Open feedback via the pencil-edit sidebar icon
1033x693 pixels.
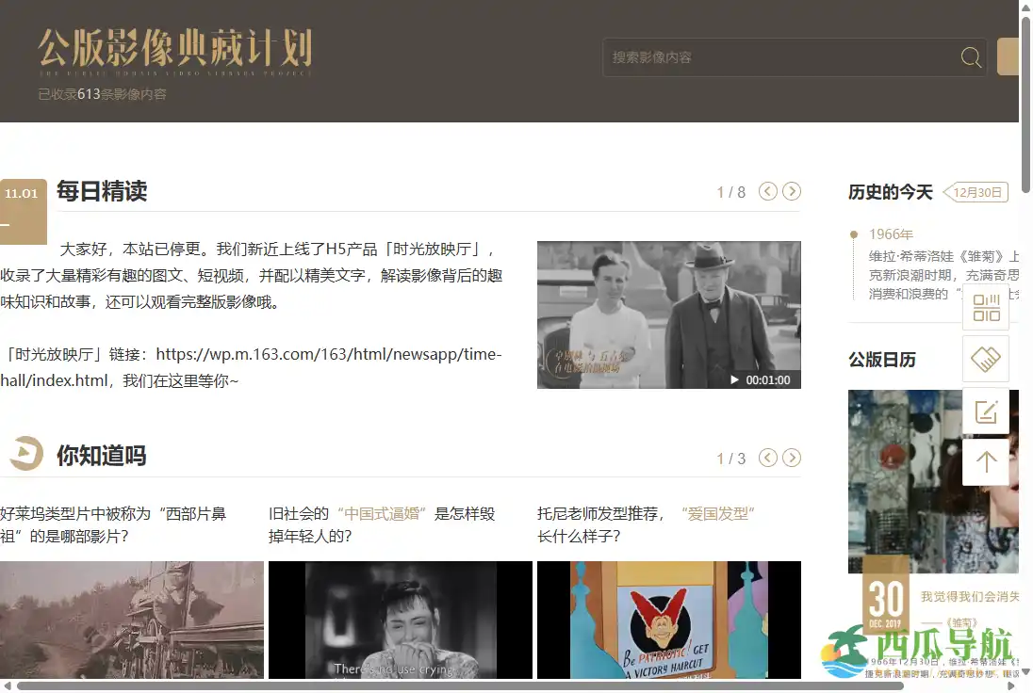(x=986, y=411)
